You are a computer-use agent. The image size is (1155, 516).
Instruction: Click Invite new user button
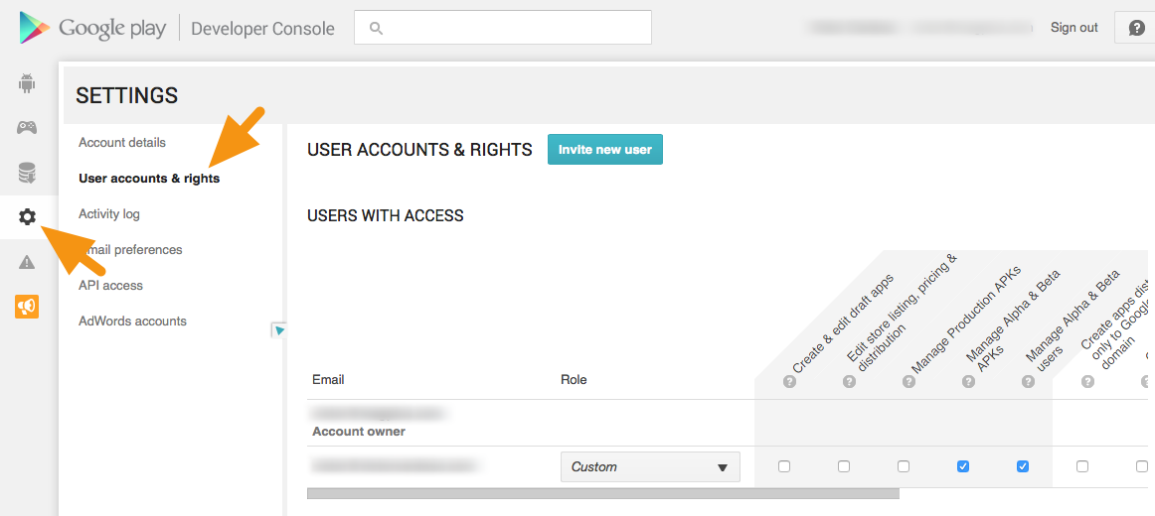(604, 150)
